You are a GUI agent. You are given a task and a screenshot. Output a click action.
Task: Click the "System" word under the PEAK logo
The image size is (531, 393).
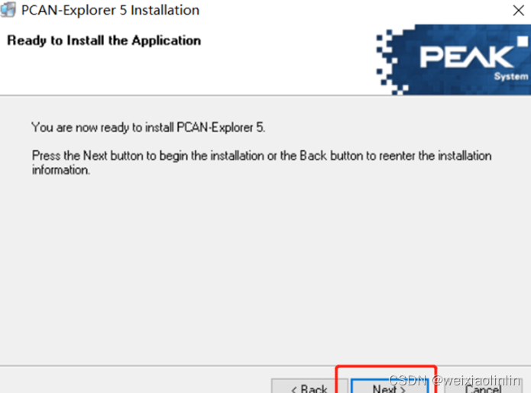pos(511,76)
